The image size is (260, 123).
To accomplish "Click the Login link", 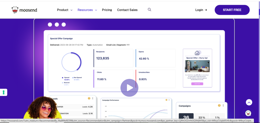I will (x=201, y=10).
